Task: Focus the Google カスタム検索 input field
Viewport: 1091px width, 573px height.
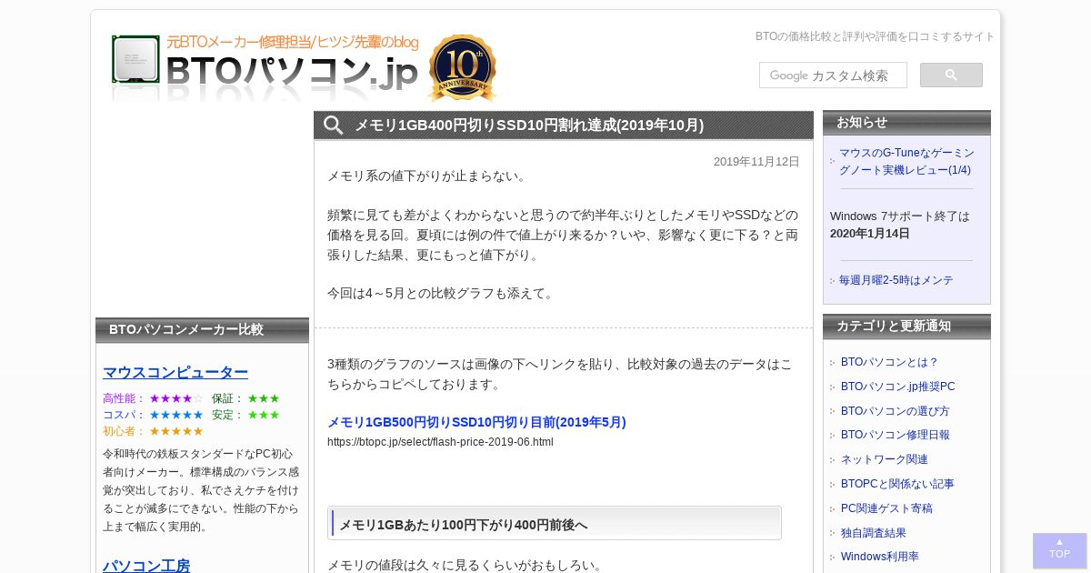Action: pyautogui.click(x=833, y=75)
